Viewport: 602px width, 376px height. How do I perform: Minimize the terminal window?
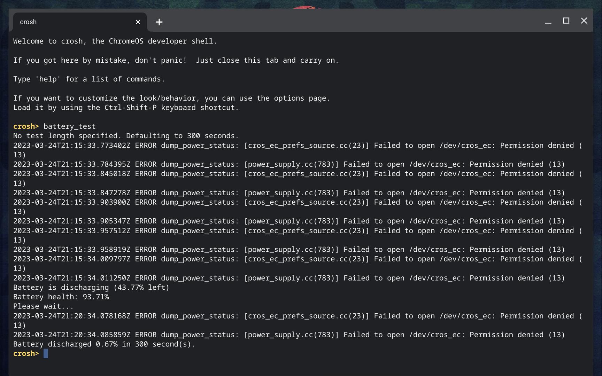pyautogui.click(x=548, y=22)
